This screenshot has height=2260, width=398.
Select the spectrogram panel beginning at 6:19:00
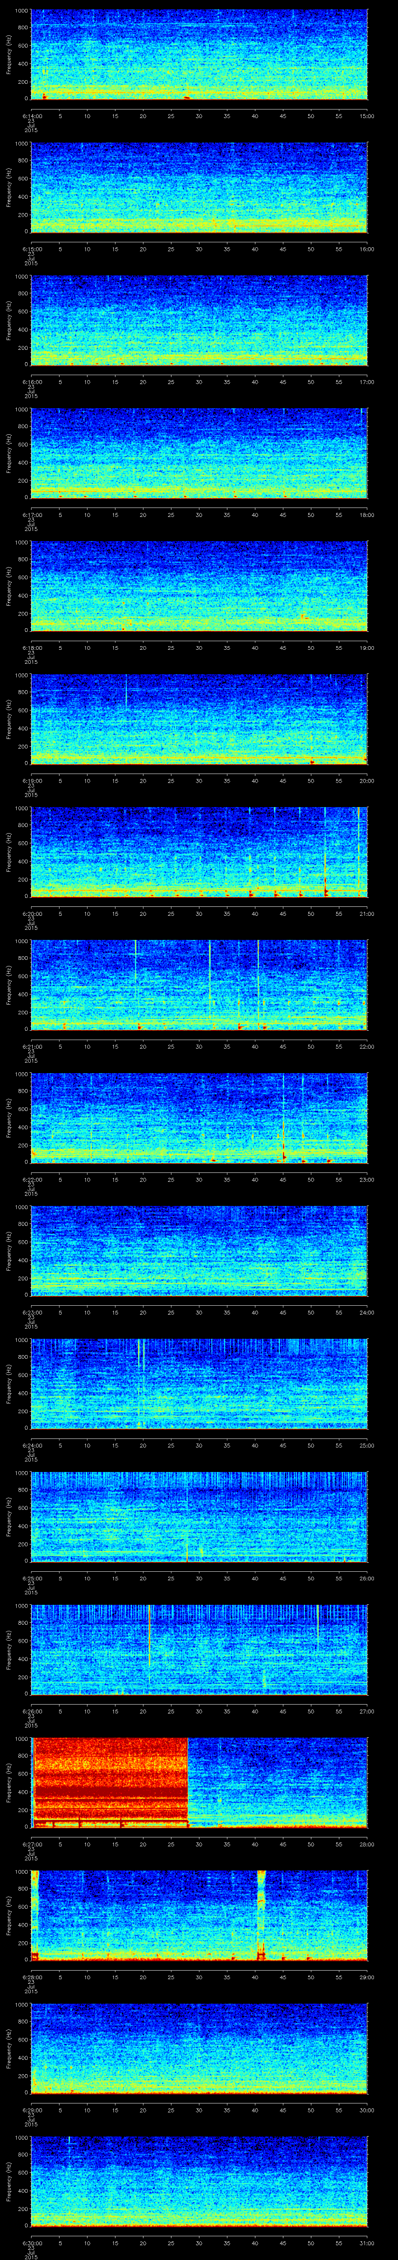(x=199, y=719)
